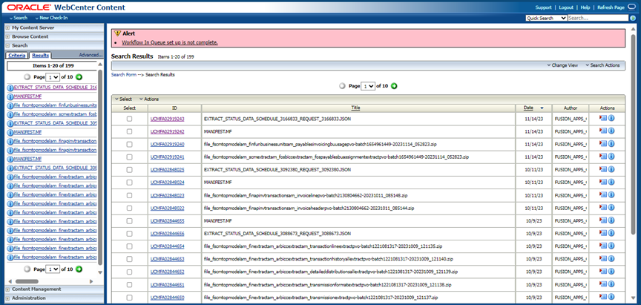
Task: Click the oval icon after Refresh Page
Action: pyautogui.click(x=631, y=7)
